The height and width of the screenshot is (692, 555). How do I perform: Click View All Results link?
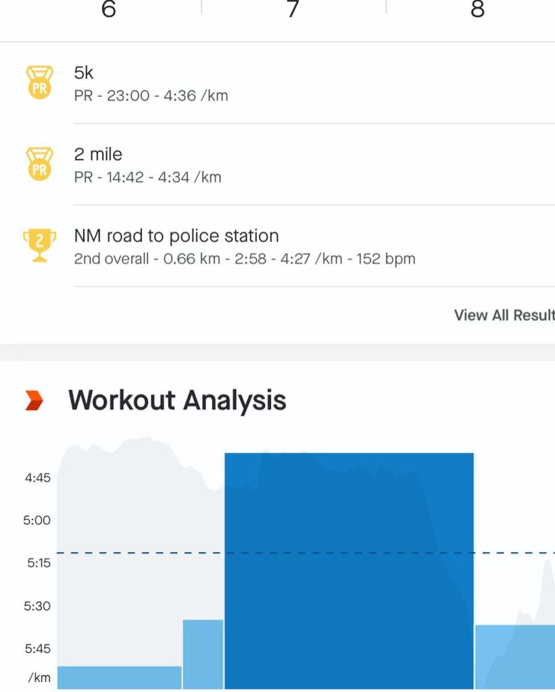[x=504, y=315]
